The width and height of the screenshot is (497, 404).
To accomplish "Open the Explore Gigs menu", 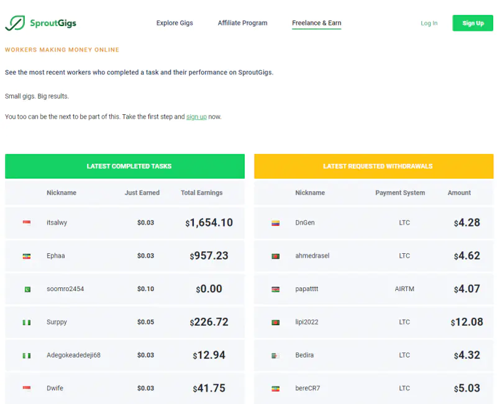I will tap(175, 23).
